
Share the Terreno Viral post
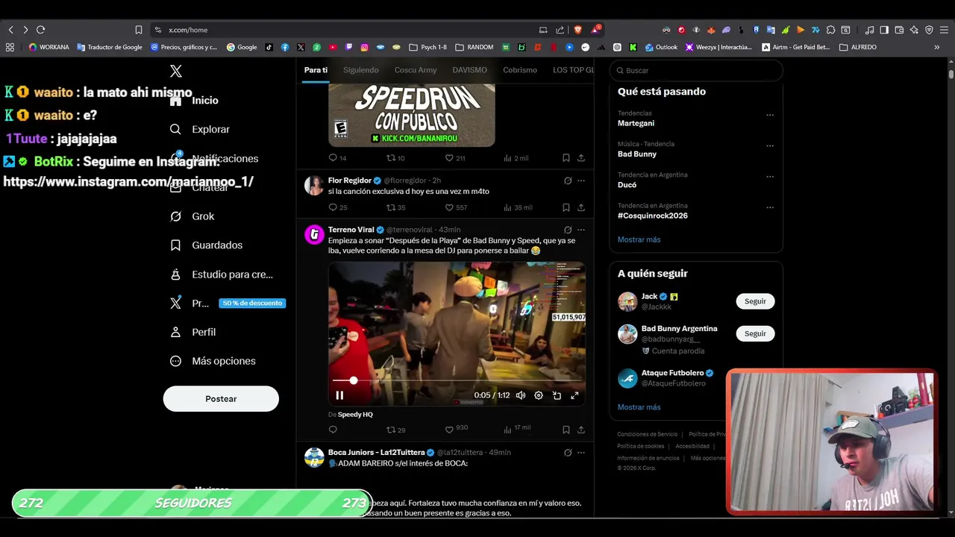pyautogui.click(x=581, y=430)
